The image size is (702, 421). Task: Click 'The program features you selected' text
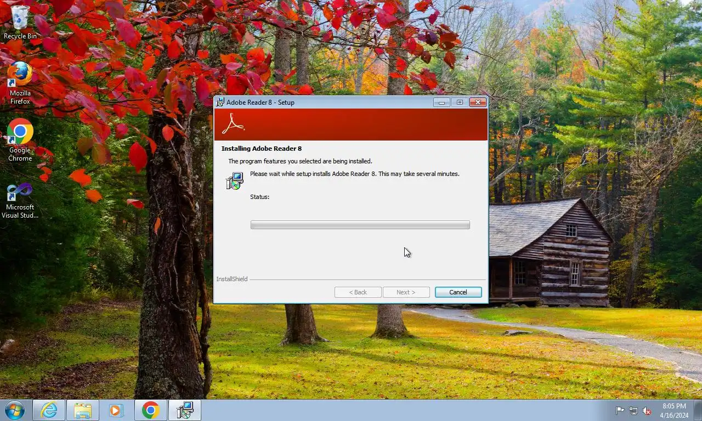pyautogui.click(x=300, y=161)
